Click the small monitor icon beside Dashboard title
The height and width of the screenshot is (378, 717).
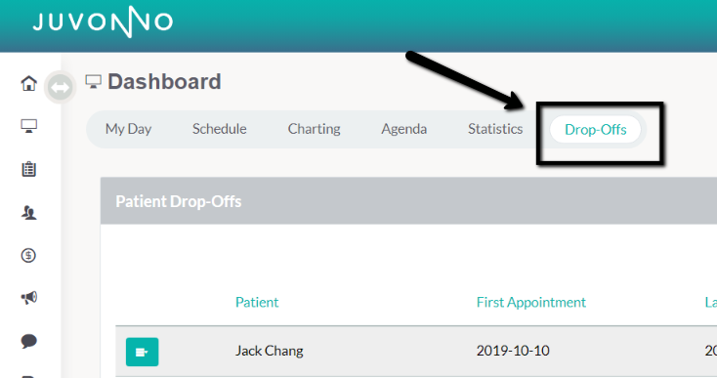point(93,82)
